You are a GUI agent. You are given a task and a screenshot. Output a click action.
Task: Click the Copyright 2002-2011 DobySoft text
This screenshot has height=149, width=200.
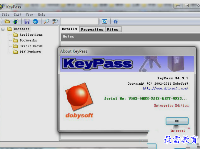pyautogui.click(x=158, y=83)
